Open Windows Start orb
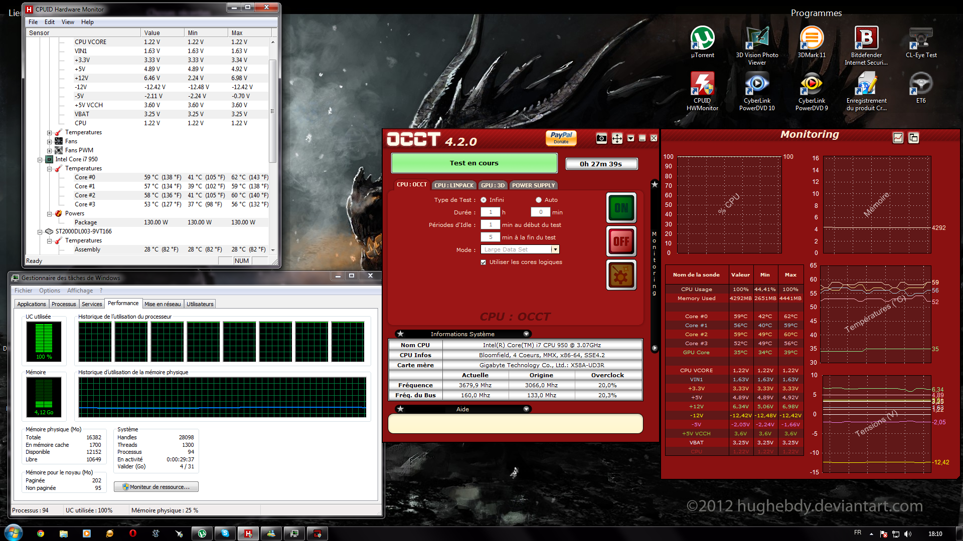This screenshot has width=963, height=541. pyautogui.click(x=13, y=533)
